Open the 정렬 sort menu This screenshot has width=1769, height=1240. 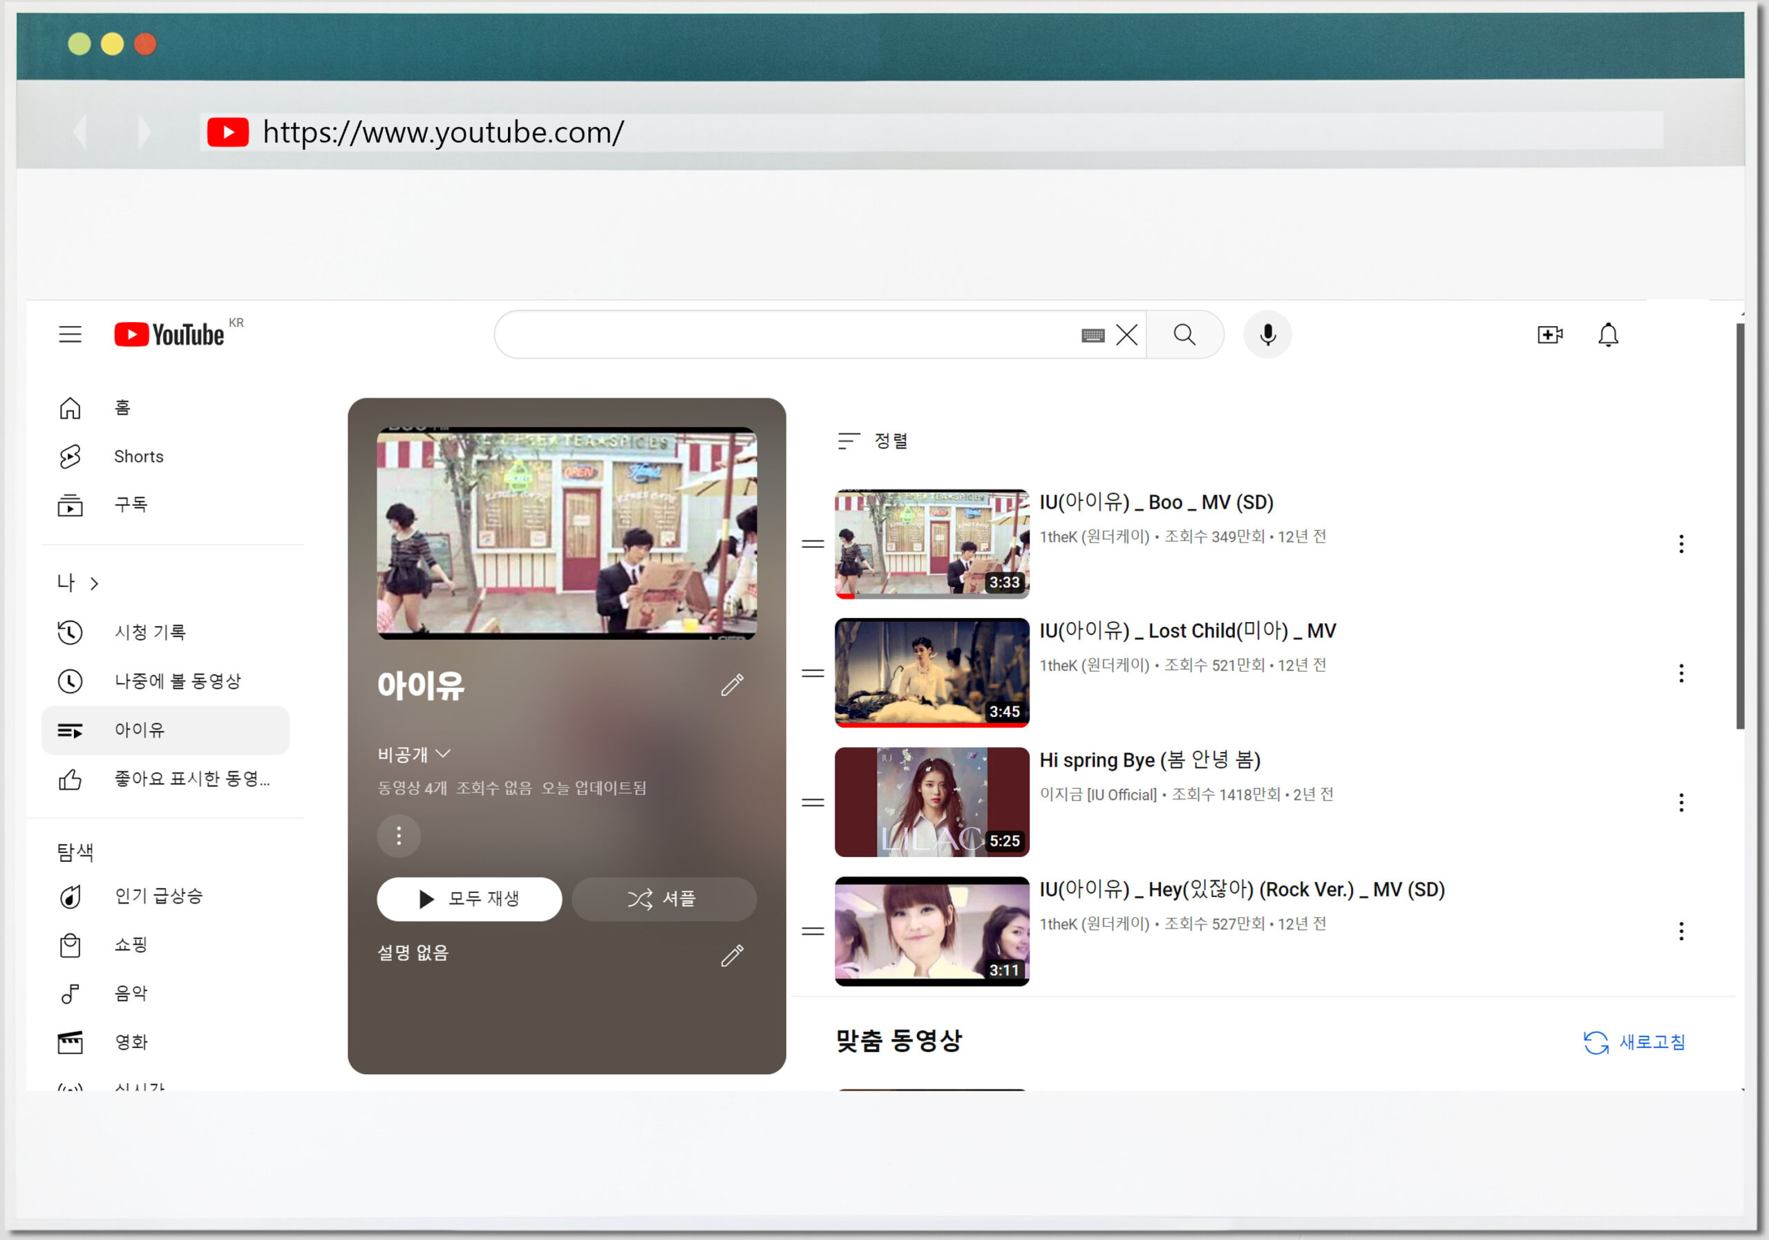click(x=873, y=441)
